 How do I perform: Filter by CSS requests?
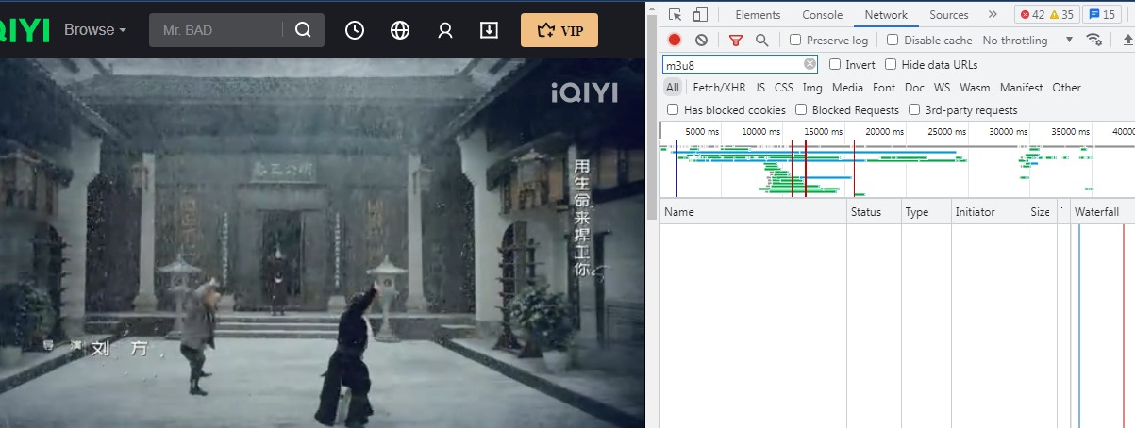coord(784,88)
